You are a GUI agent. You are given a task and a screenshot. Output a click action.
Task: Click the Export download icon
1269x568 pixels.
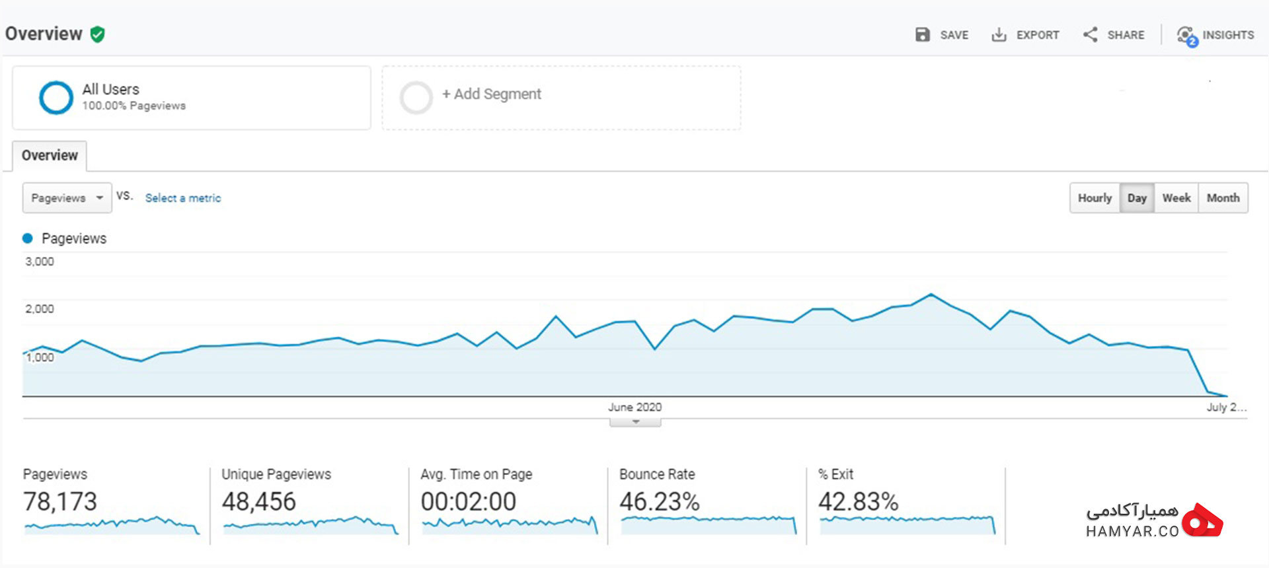tap(999, 34)
